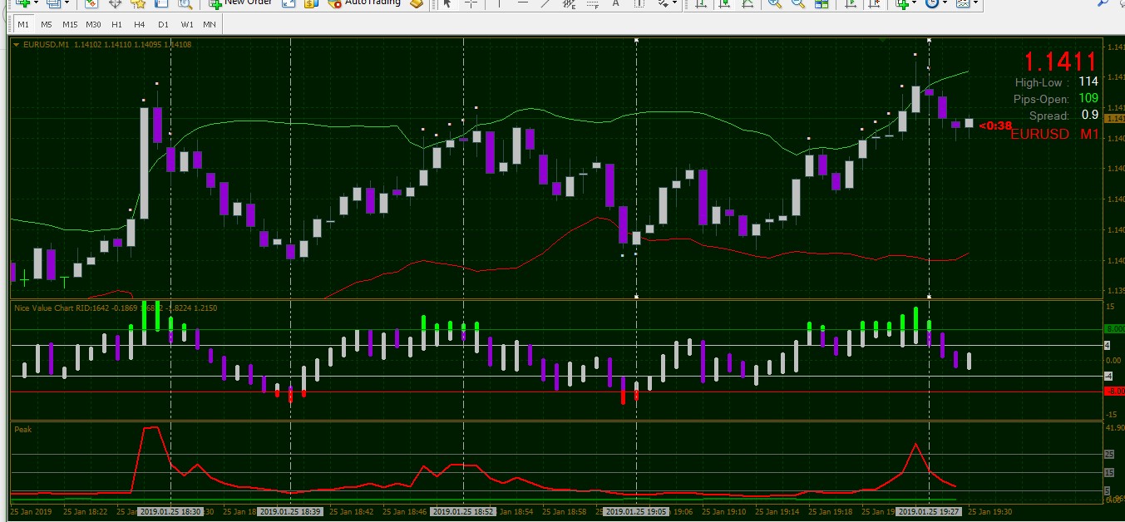Switch to candlestick chart type
This screenshot has height=522, width=1125.
(725, 3)
